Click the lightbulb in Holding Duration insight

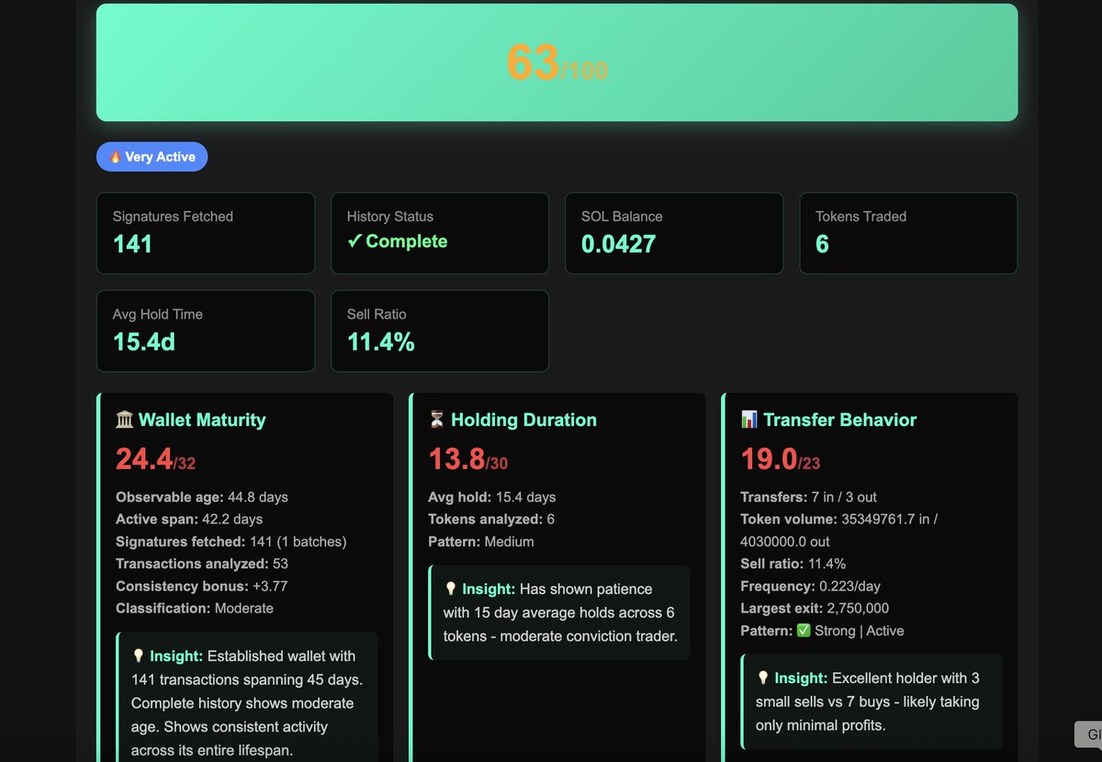(x=451, y=589)
